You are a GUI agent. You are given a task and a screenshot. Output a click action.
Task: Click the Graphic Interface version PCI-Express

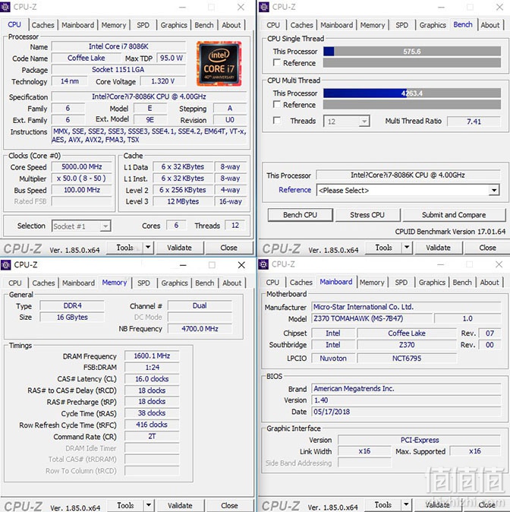click(420, 440)
